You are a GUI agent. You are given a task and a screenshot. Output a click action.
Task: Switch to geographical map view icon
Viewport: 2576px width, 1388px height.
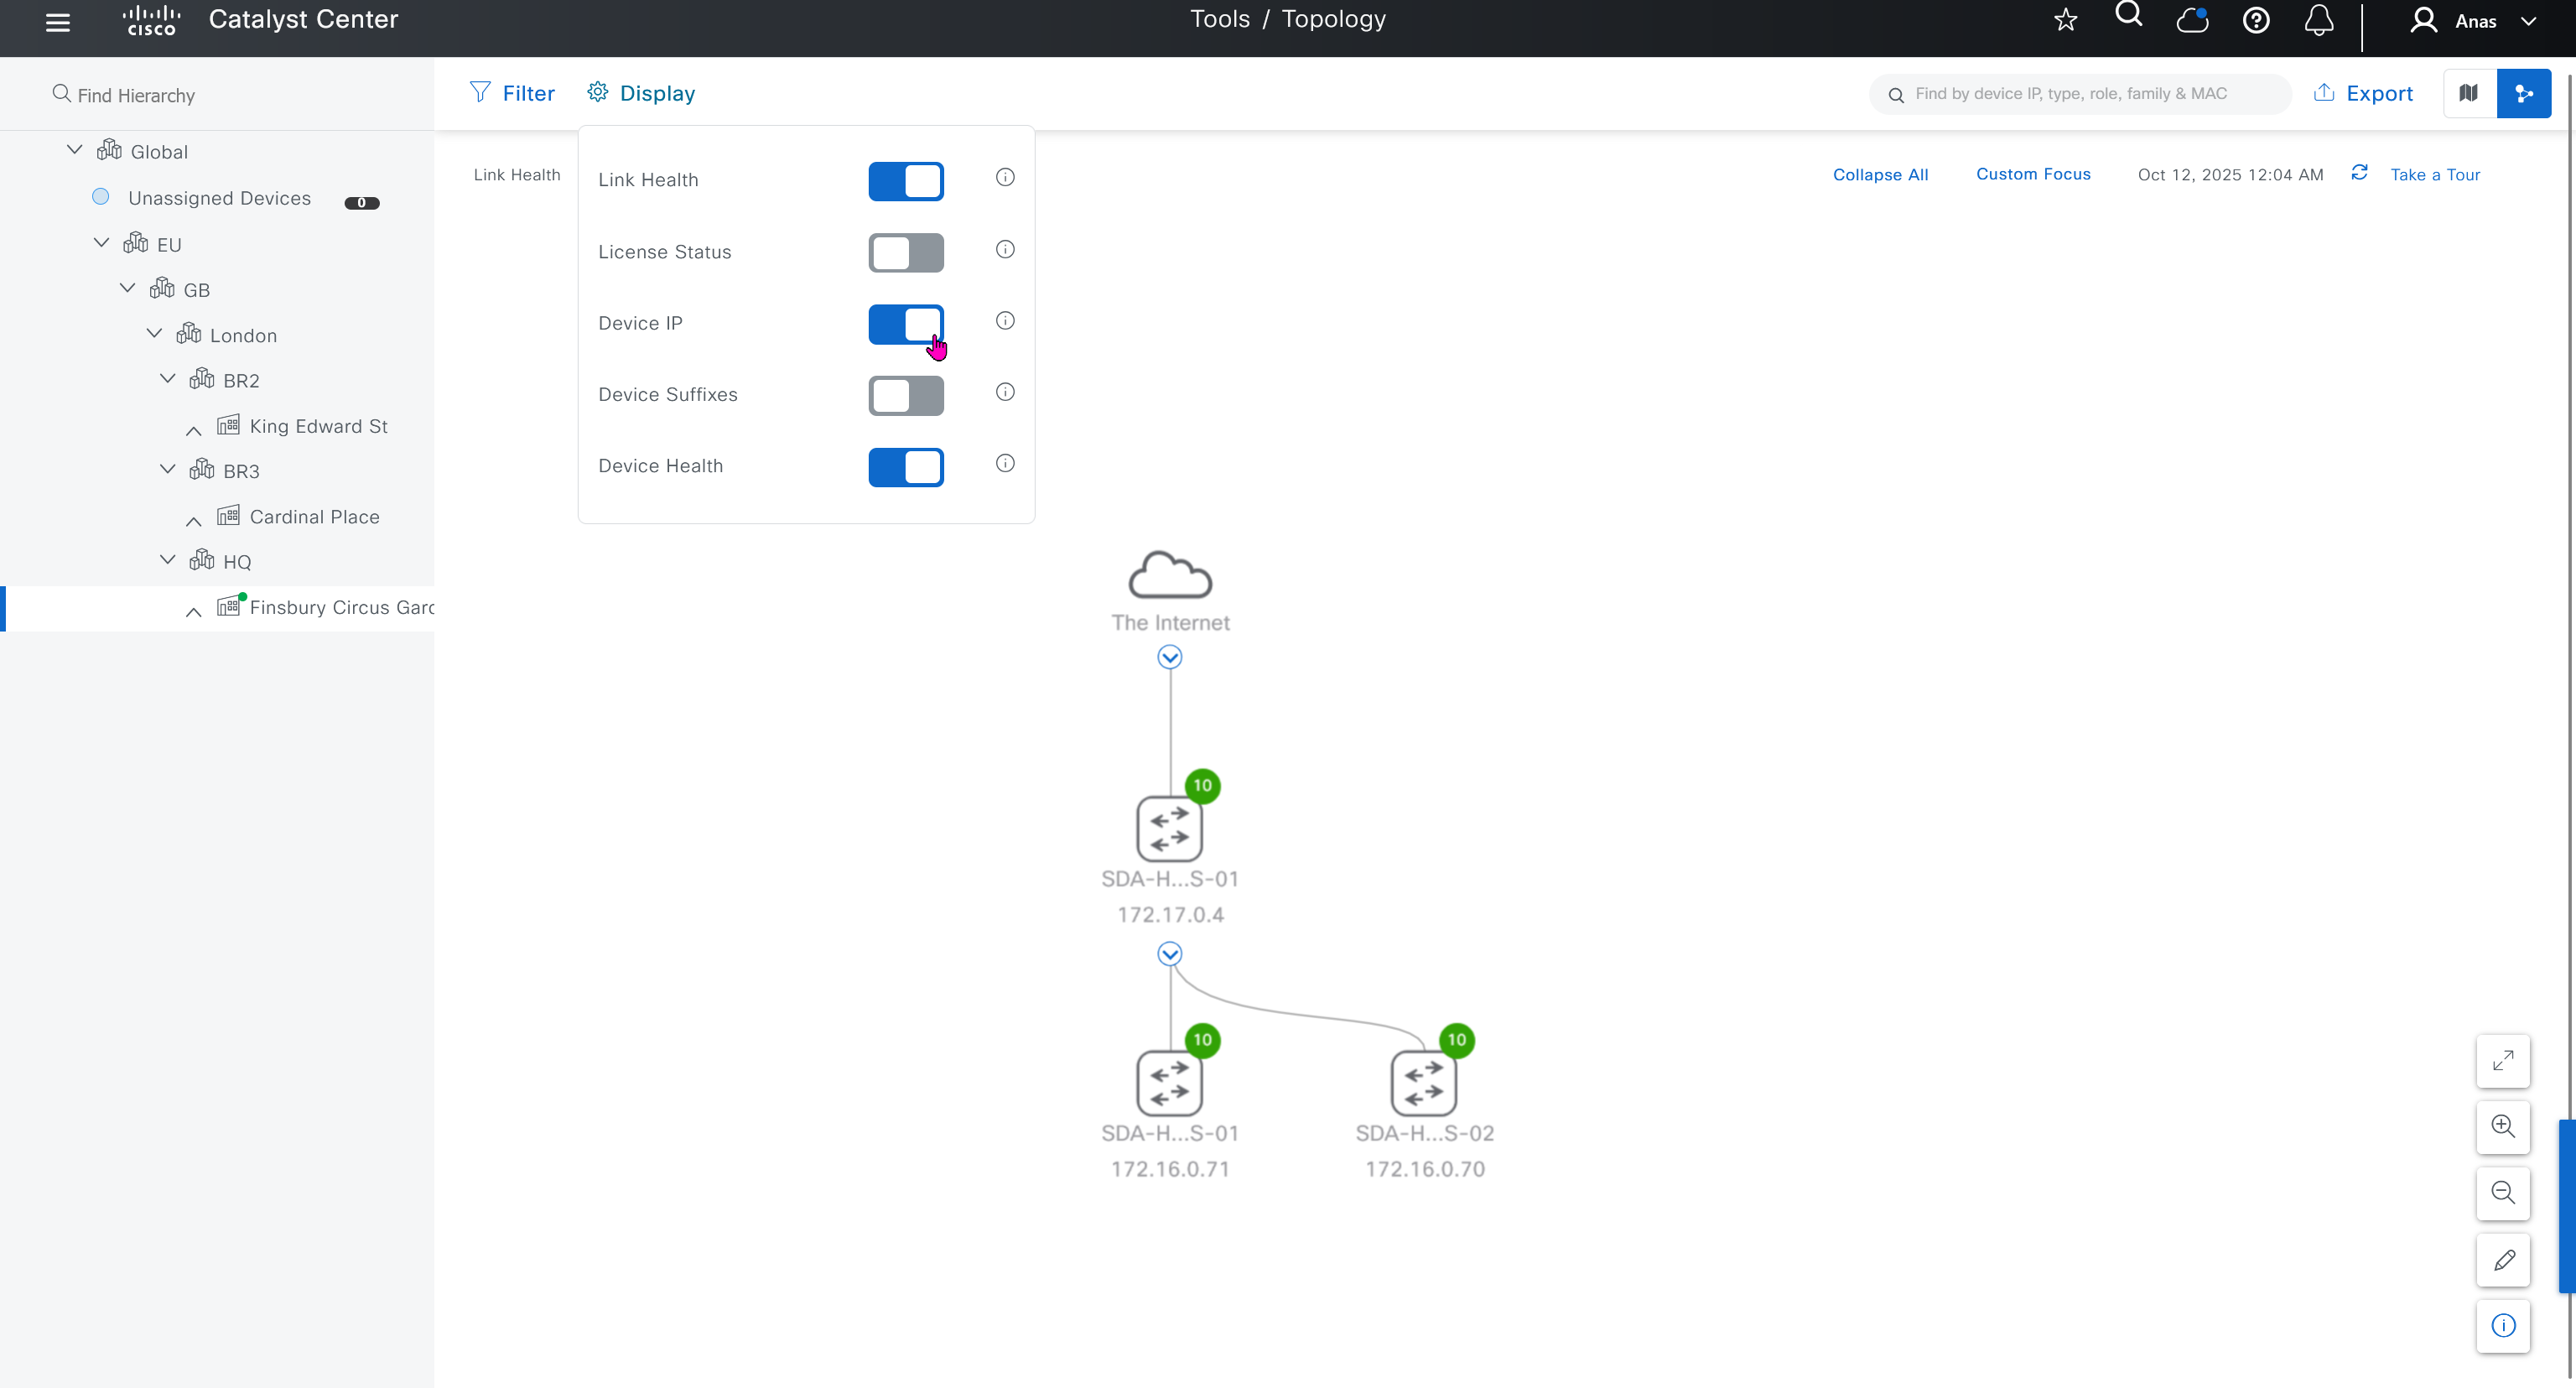tap(2469, 93)
